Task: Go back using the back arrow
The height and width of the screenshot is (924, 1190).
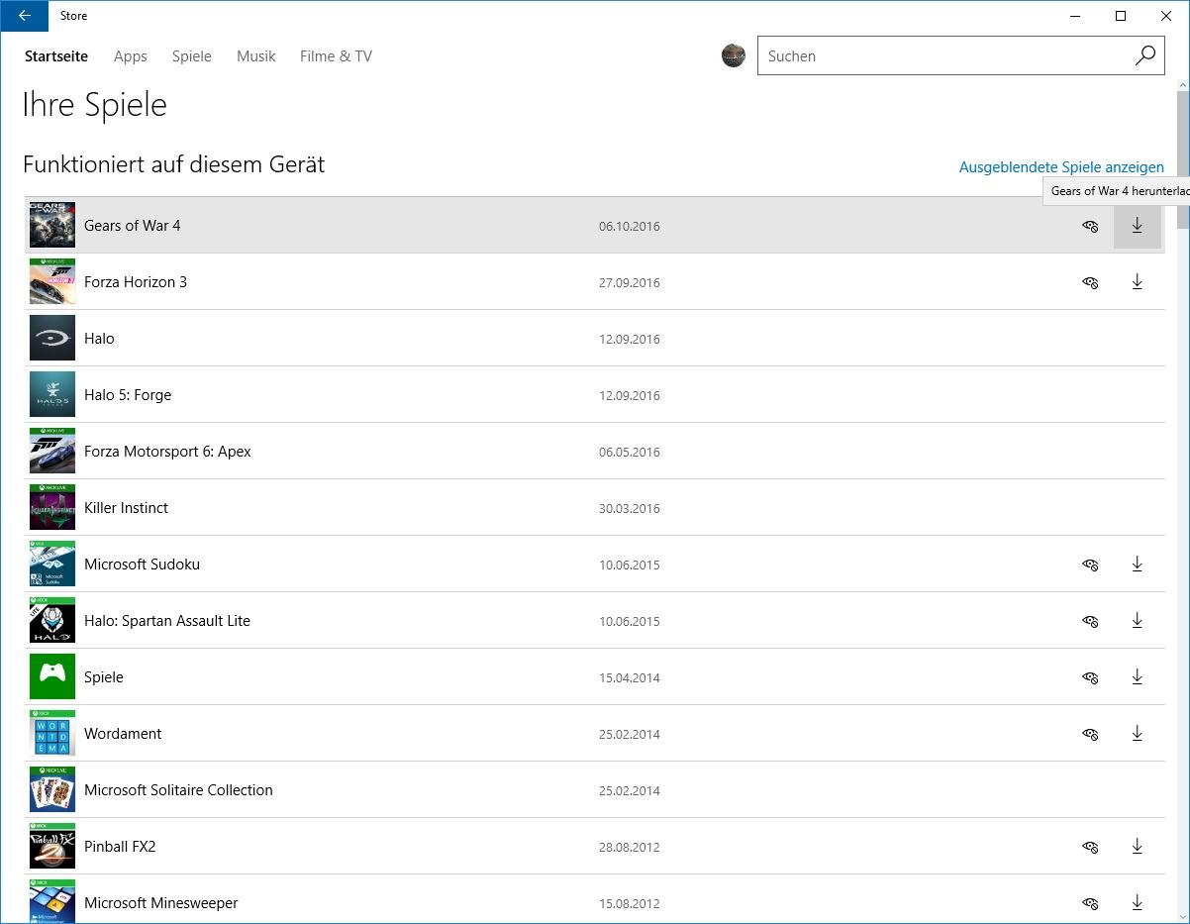Action: point(24,16)
